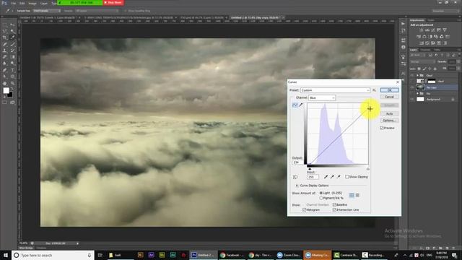
Task: Select the Crop tool
Action: pos(5,38)
